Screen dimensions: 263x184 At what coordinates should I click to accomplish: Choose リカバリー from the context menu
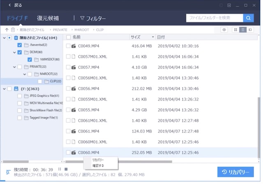(x=98, y=160)
